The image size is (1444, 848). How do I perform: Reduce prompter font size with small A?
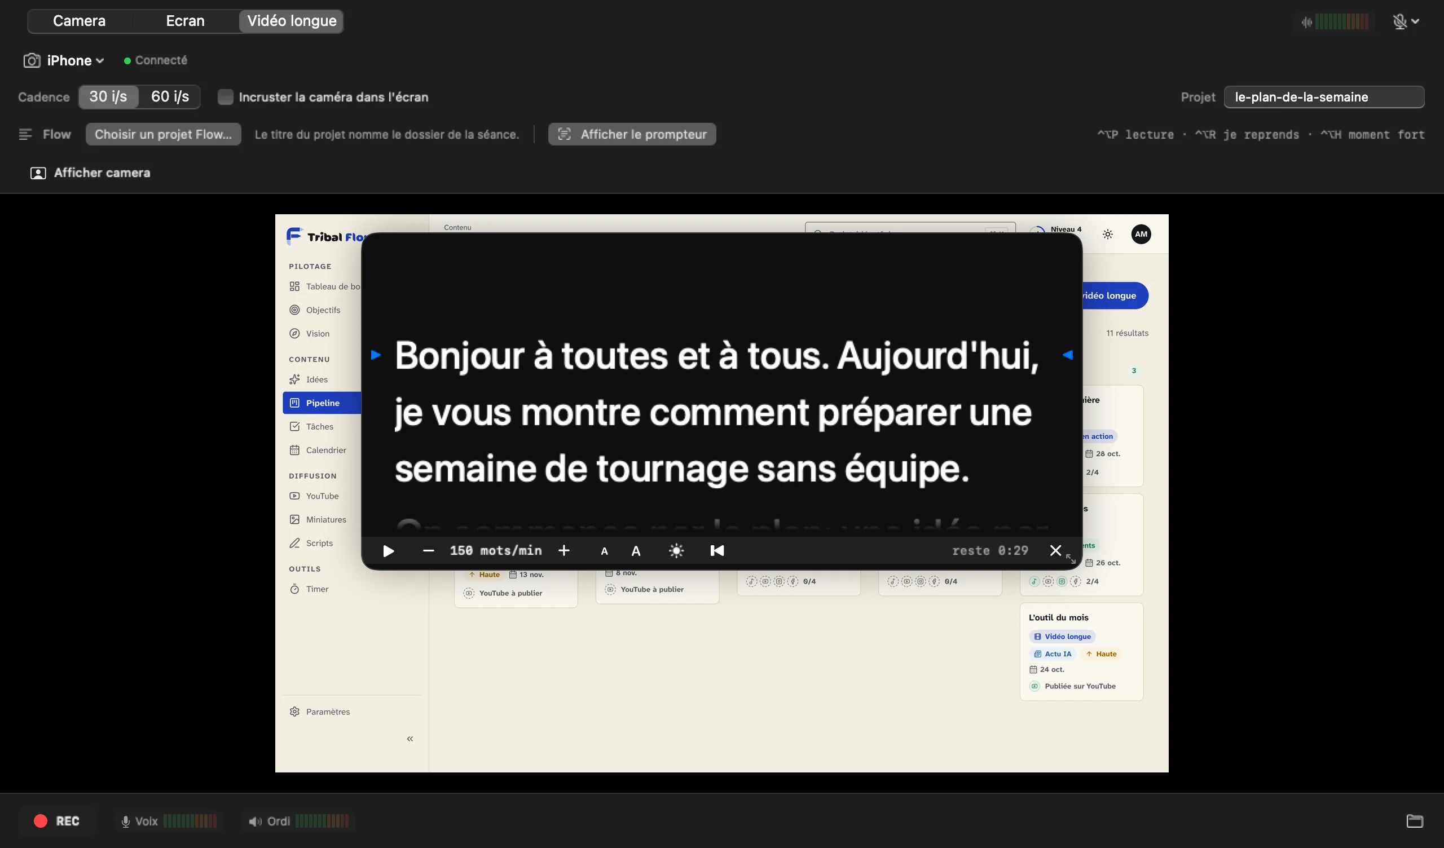(604, 551)
